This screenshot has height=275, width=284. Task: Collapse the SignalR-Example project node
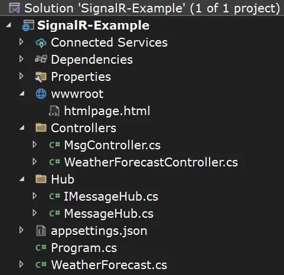click(9, 25)
